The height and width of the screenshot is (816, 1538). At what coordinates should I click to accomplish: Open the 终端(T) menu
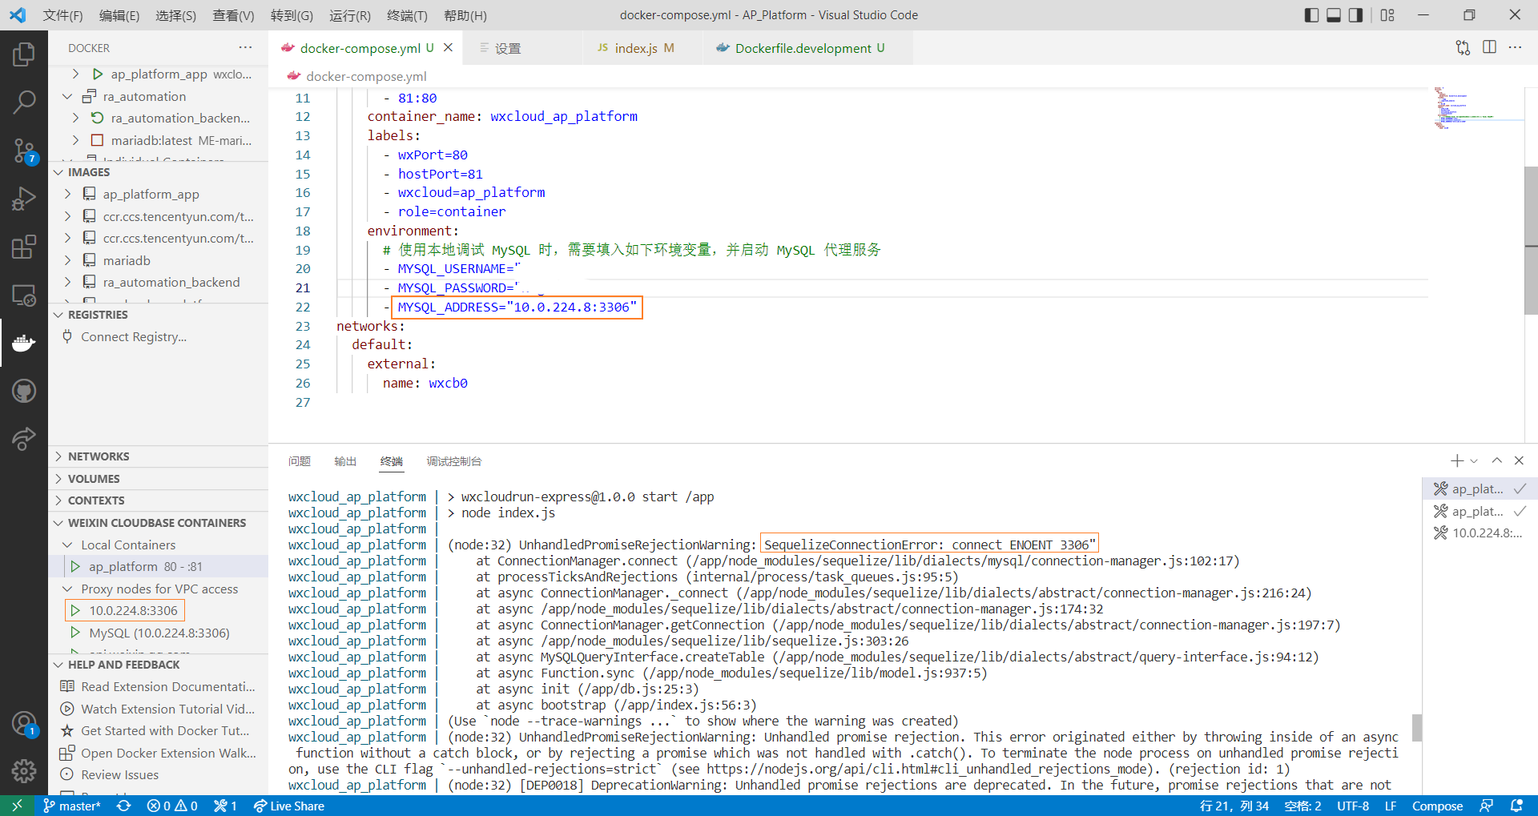pos(407,15)
